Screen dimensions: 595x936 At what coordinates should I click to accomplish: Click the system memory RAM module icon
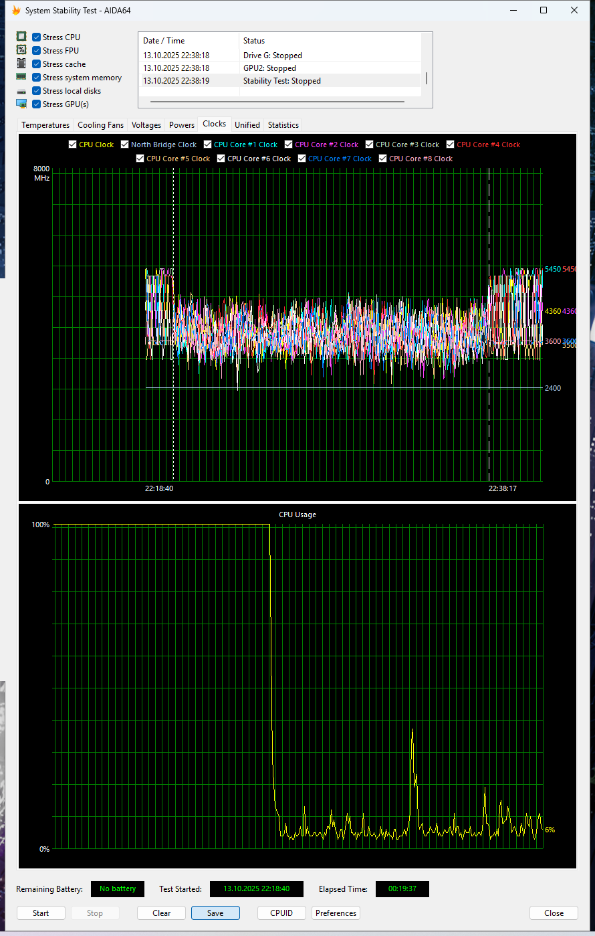click(21, 76)
